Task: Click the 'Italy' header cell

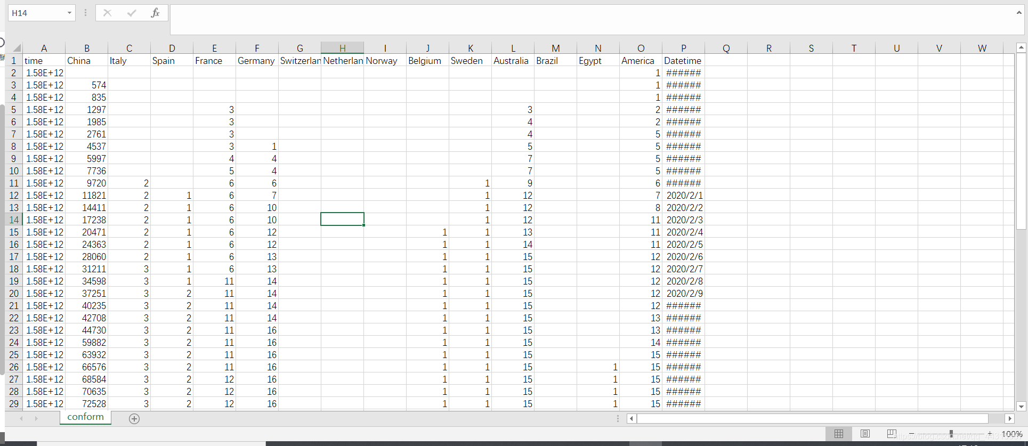Action: [x=129, y=60]
